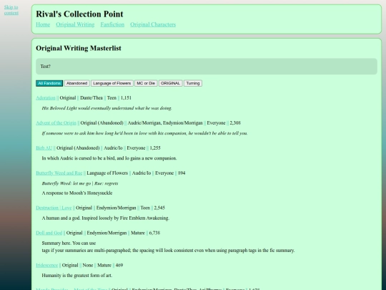Click 'A human and a god' summary
Screen dimensions: 386x290
tap(106, 218)
